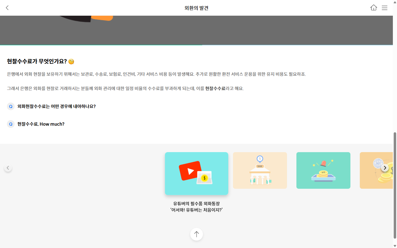Click page title 외환의 발견
The height and width of the screenshot is (248, 397).
click(197, 8)
